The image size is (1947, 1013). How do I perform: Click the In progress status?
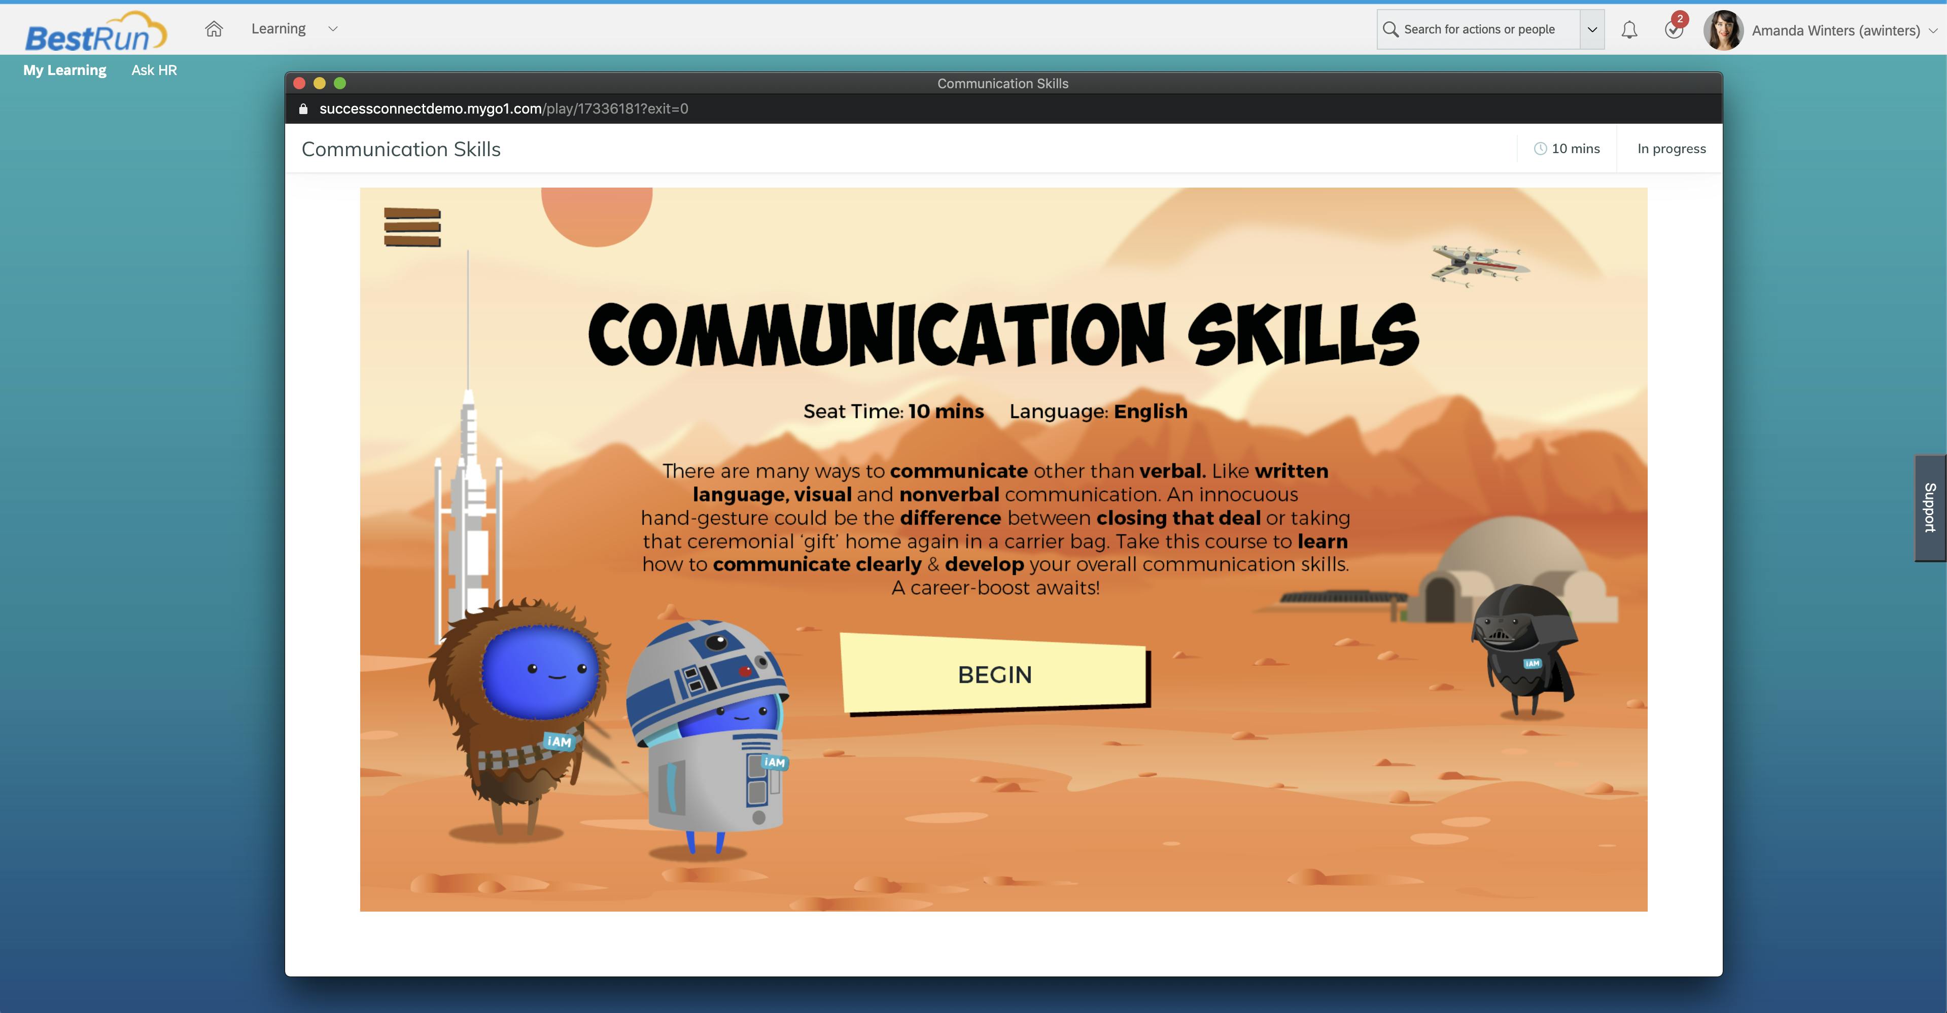[1671, 149]
